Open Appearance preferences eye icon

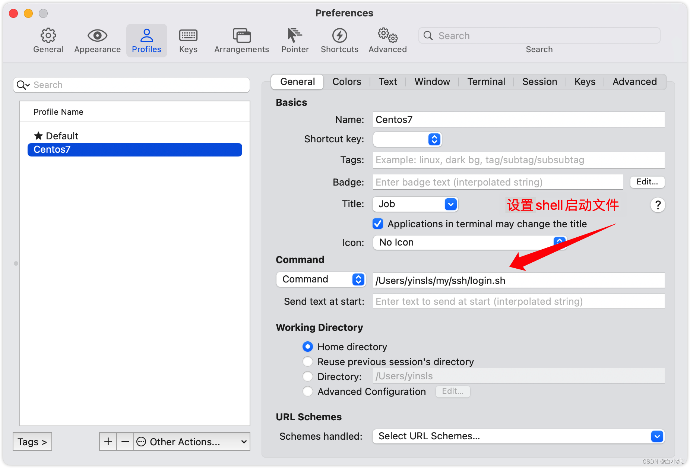pos(97,36)
